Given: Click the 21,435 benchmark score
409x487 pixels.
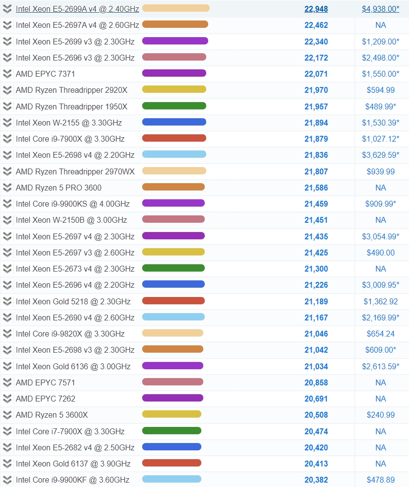Looking at the screenshot, I should (x=316, y=237).
